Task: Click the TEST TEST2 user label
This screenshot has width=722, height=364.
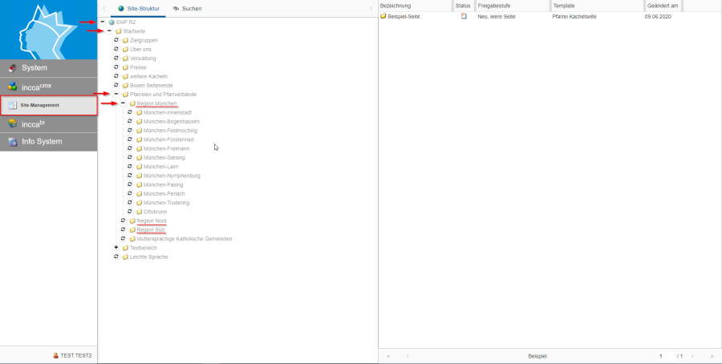Action: point(76,355)
